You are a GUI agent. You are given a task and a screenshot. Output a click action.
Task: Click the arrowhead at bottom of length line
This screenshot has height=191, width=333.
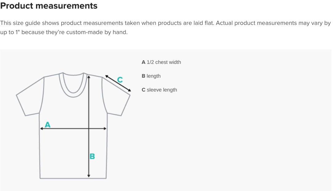point(89,176)
